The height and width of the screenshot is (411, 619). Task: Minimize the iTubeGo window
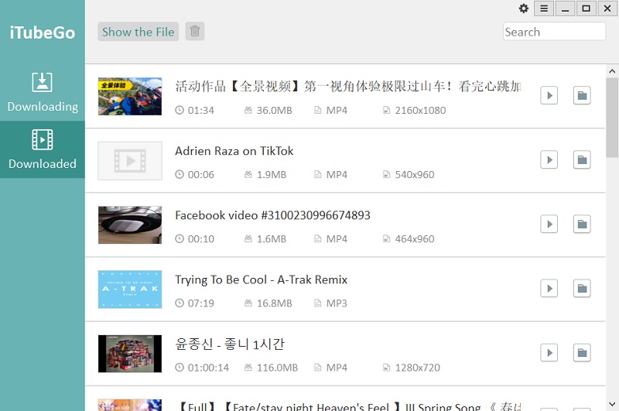tap(565, 9)
